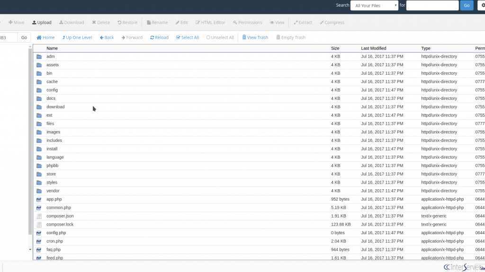The width and height of the screenshot is (485, 272).
Task: Sort by the Name column header
Action: (x=52, y=48)
